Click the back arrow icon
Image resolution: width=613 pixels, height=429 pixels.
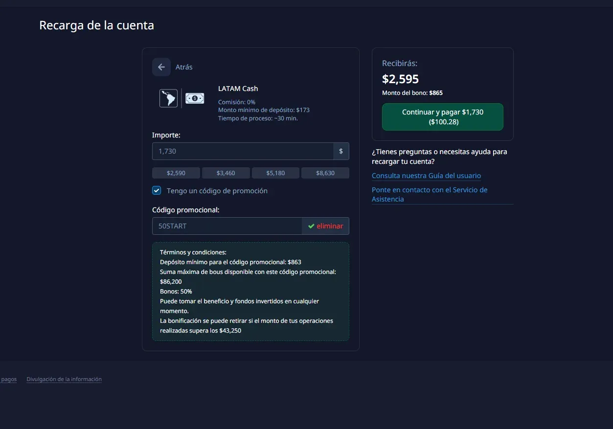161,67
